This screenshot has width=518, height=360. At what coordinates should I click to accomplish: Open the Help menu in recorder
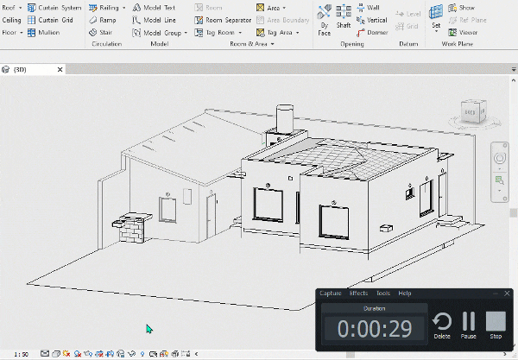[x=405, y=294]
